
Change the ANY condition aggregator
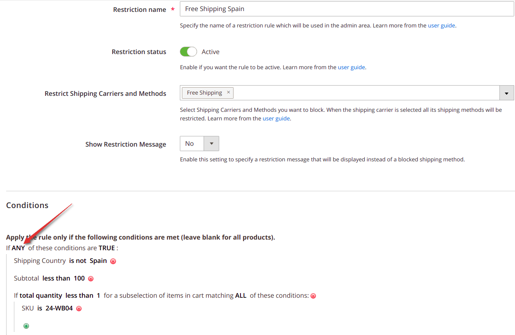point(18,248)
